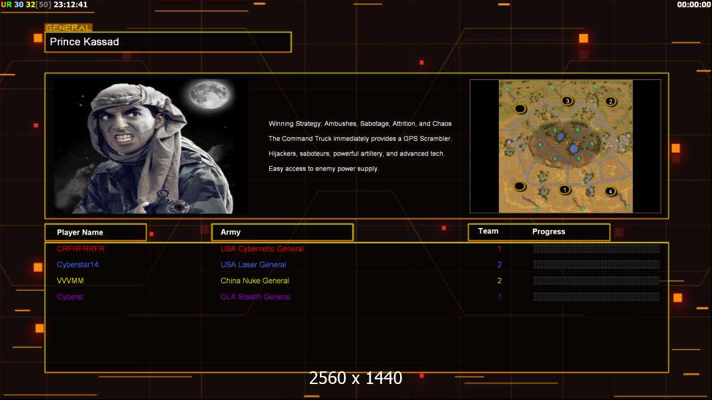Click team number 1 in the CRFRFRRFR row

500,249
